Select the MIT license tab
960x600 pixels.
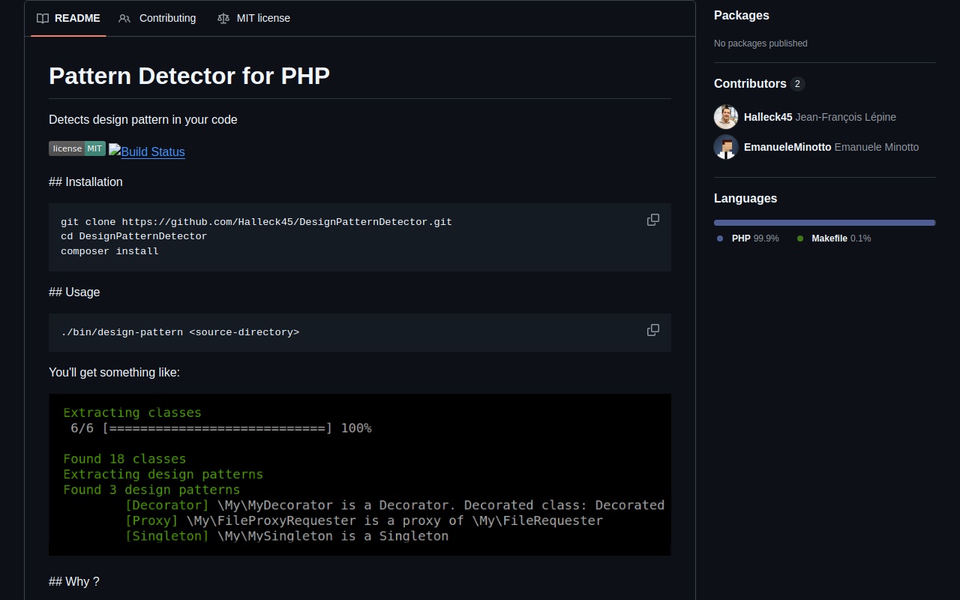coord(253,18)
